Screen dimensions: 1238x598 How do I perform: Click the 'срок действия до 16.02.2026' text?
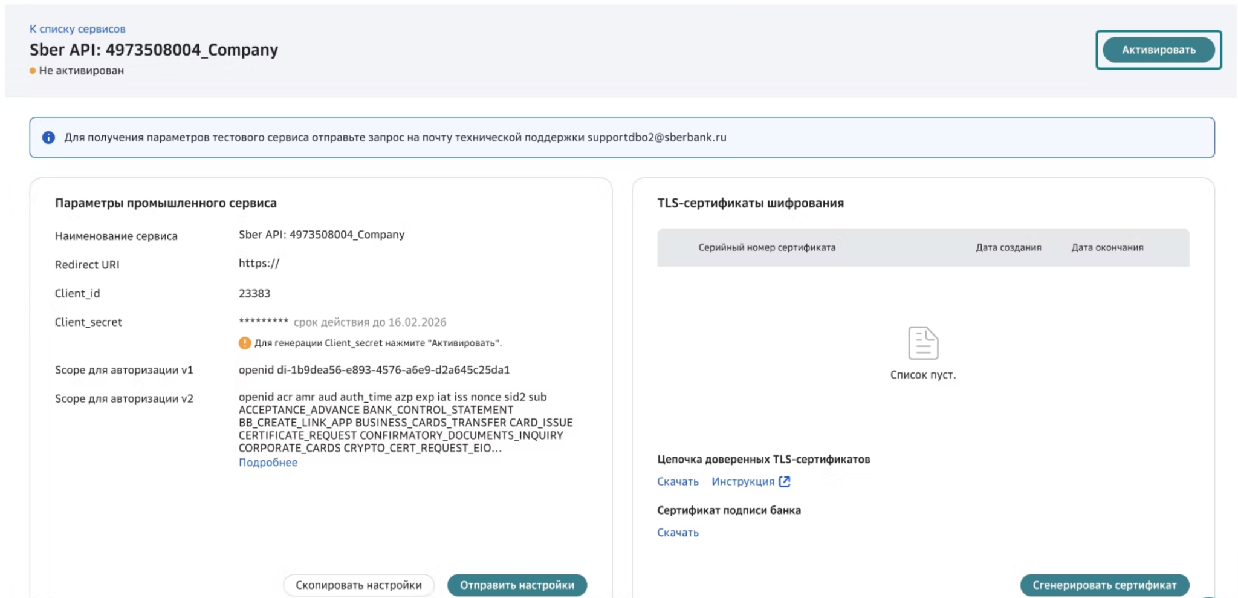[370, 322]
